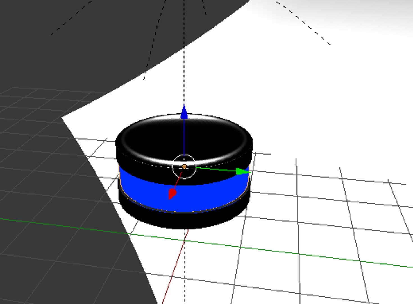The height and width of the screenshot is (304, 413).
Task: Click the white circle at gizmo center
Action: tap(184, 167)
